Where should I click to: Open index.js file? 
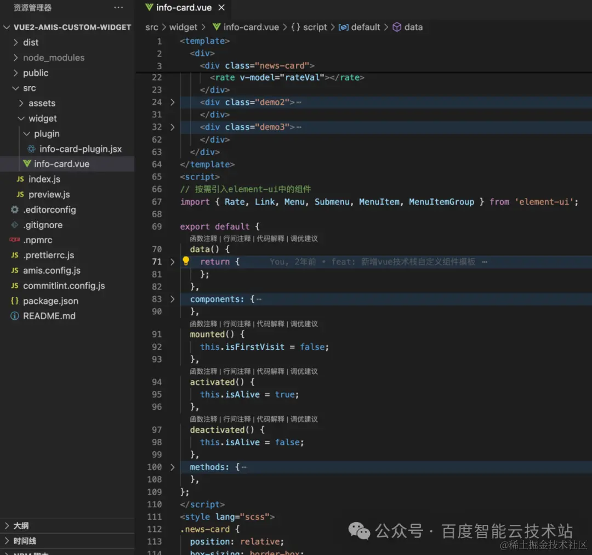point(44,179)
